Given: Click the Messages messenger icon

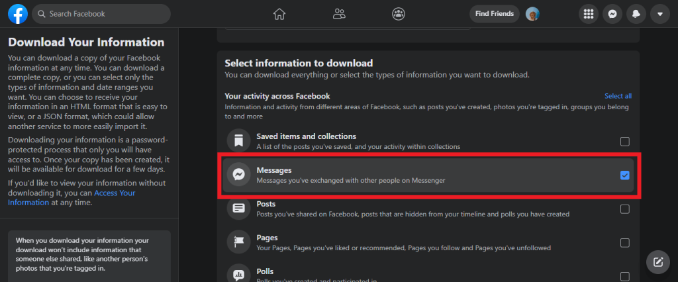Looking at the screenshot, I should pos(238,175).
